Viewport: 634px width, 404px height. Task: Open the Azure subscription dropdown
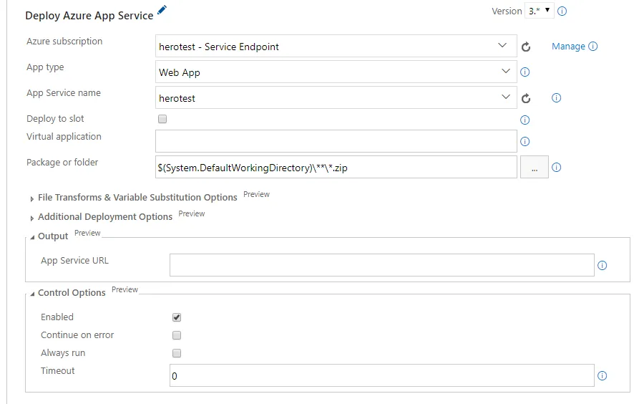coord(336,47)
